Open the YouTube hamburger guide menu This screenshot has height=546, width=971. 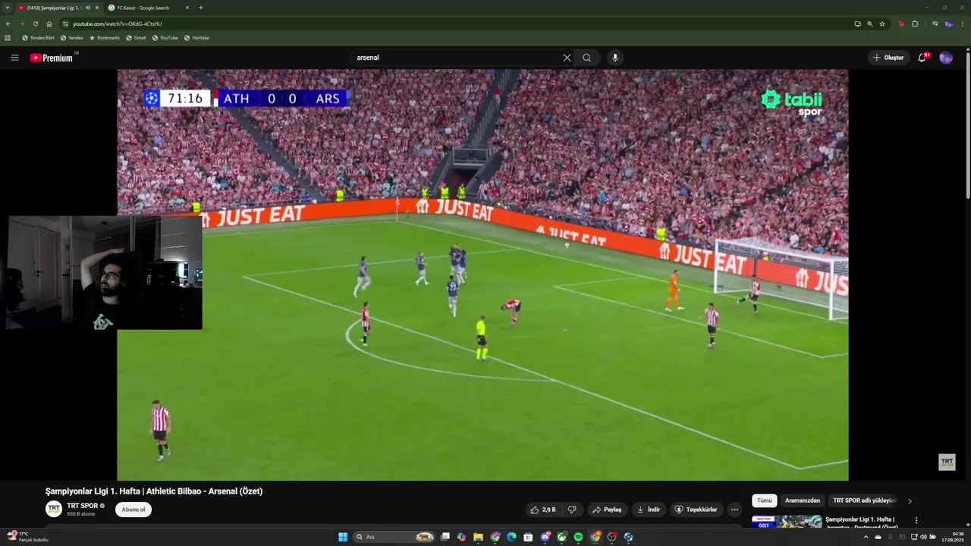pyautogui.click(x=14, y=58)
